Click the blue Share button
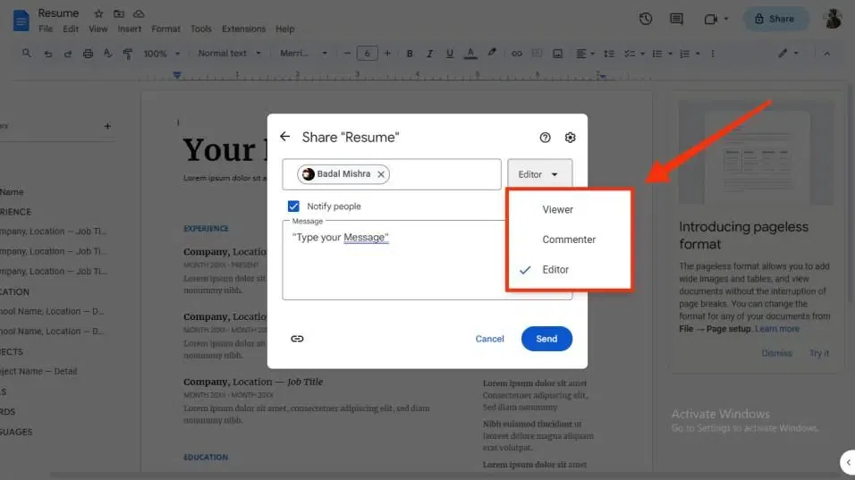Image resolution: width=855 pixels, height=480 pixels. [776, 19]
